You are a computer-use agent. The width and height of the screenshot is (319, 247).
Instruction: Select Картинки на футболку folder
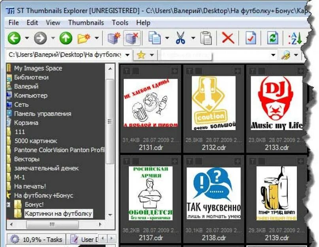59,214
